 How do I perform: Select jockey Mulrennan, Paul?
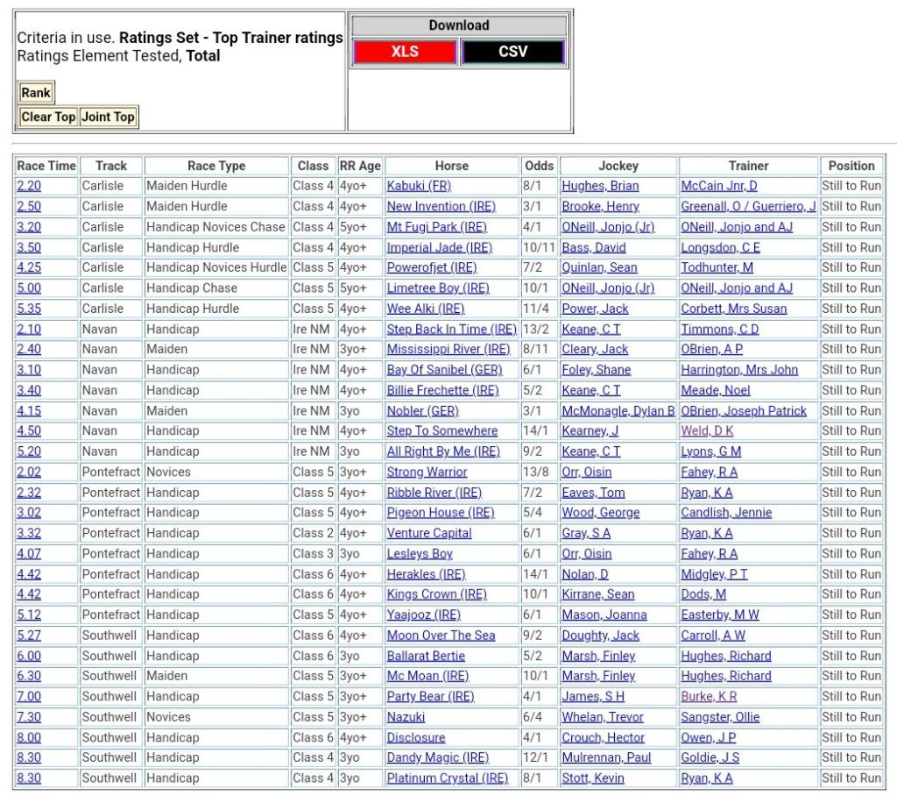coord(606,757)
